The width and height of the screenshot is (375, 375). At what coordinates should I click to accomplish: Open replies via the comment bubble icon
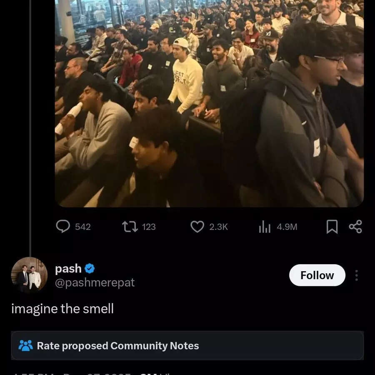point(63,226)
